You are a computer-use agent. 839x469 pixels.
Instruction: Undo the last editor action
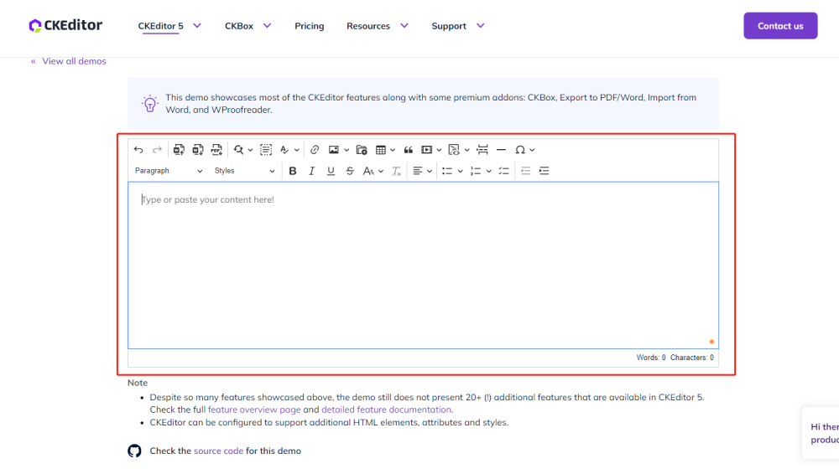[138, 150]
